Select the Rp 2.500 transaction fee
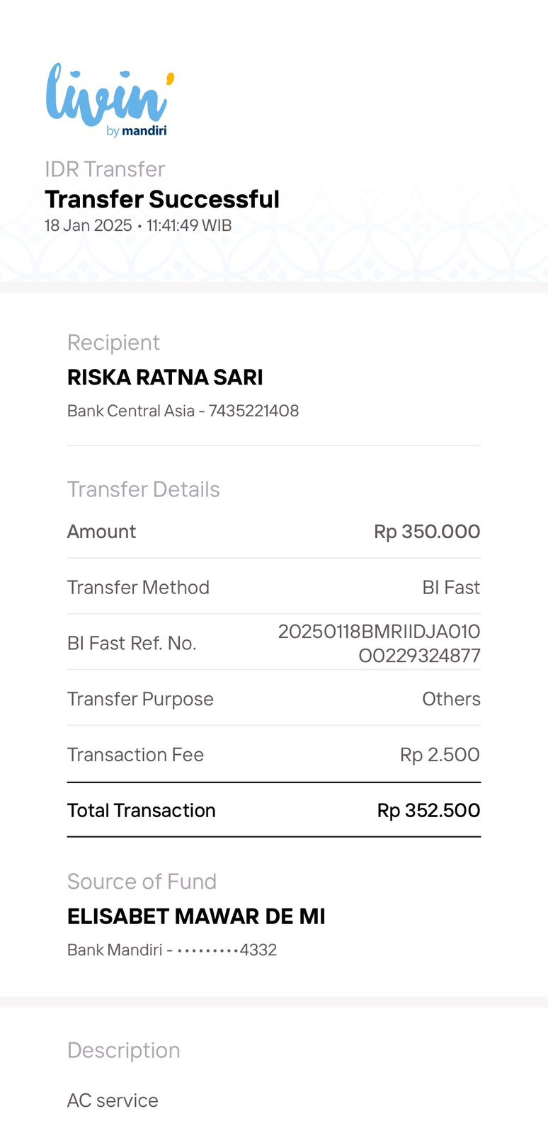This screenshot has width=548, height=1133. (440, 755)
